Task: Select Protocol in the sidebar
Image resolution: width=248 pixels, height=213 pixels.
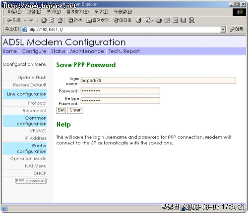Action: [x=37, y=103]
